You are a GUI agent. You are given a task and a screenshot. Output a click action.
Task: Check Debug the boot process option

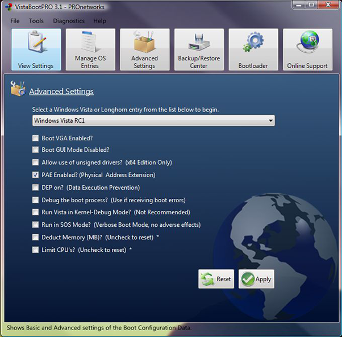click(35, 200)
